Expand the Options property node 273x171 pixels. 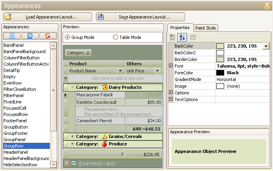point(171,92)
